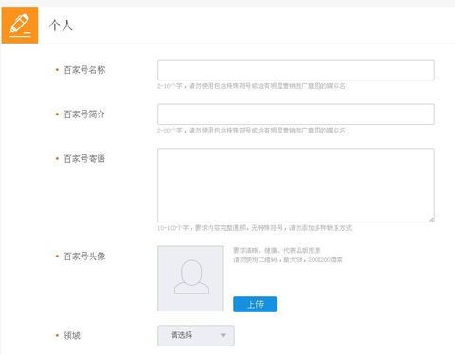This screenshot has height=355, width=455.
Task: Click the 百家号名称 field label
Action: tap(84, 70)
